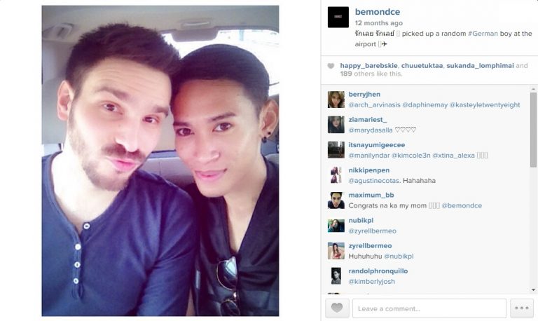538x321 pixels.
Task: Open the three-dots more options button
Action: (x=521, y=308)
